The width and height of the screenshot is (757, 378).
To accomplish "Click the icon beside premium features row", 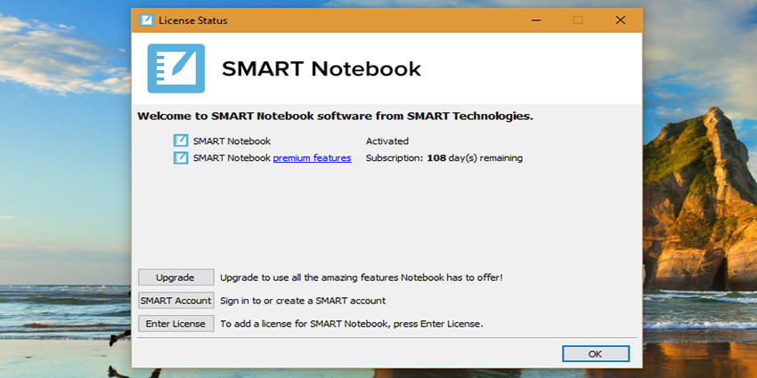I will pyautogui.click(x=181, y=157).
